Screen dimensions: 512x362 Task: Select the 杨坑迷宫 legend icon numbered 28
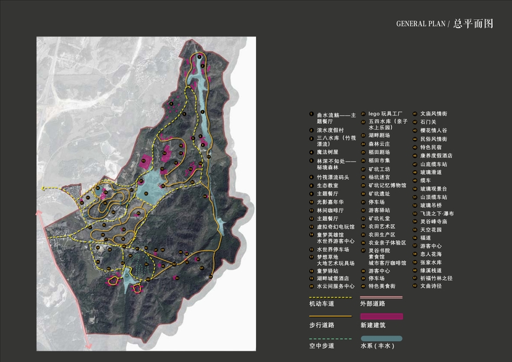click(x=362, y=176)
